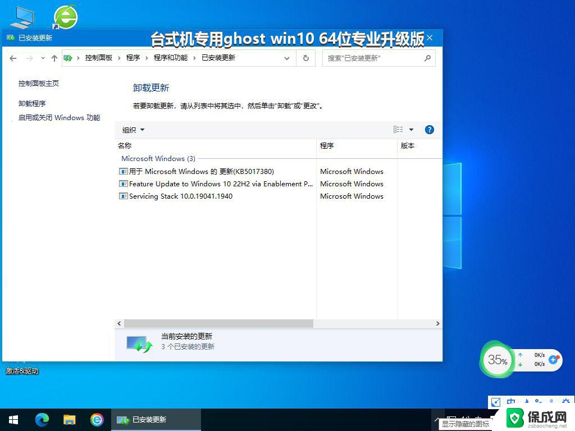
Task: Click the 中 input method indicator
Action: pos(511,402)
